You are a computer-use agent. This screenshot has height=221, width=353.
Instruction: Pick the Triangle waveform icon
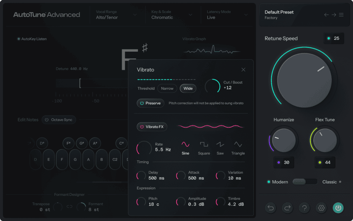pyautogui.click(x=238, y=144)
